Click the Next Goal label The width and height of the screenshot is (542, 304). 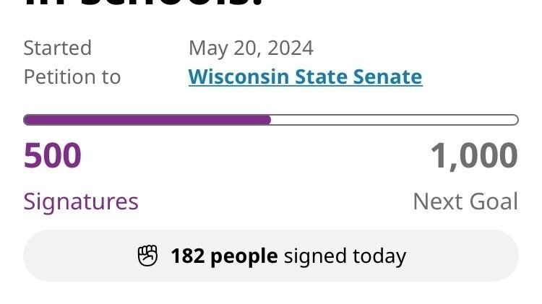[x=465, y=201]
